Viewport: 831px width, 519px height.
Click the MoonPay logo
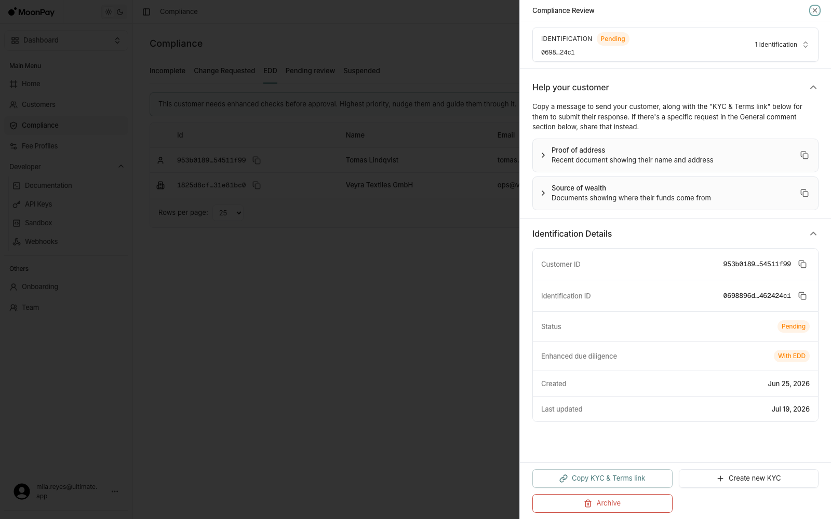(x=31, y=12)
